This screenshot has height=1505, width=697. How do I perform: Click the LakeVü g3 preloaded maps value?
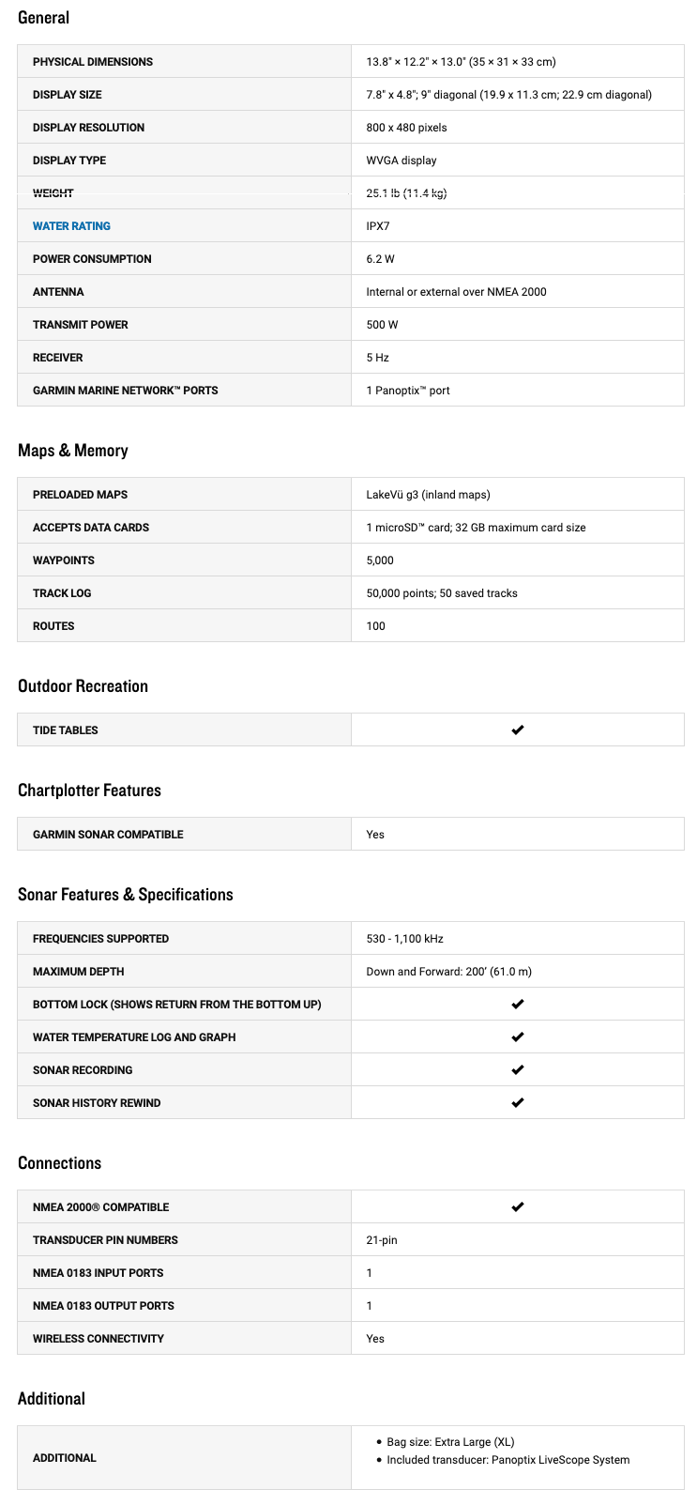coord(428,495)
